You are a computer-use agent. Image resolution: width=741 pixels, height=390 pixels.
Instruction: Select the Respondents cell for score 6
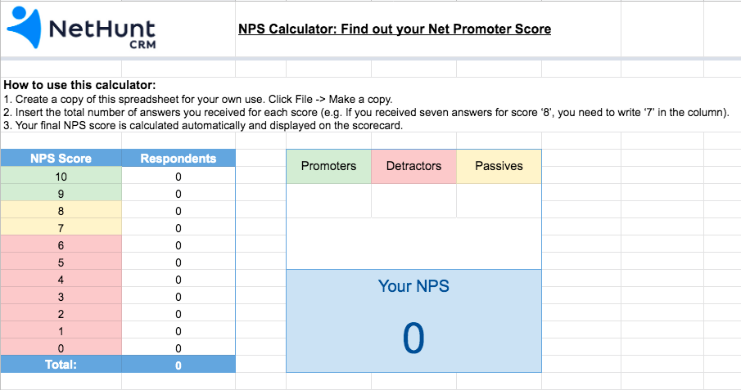[x=178, y=245]
